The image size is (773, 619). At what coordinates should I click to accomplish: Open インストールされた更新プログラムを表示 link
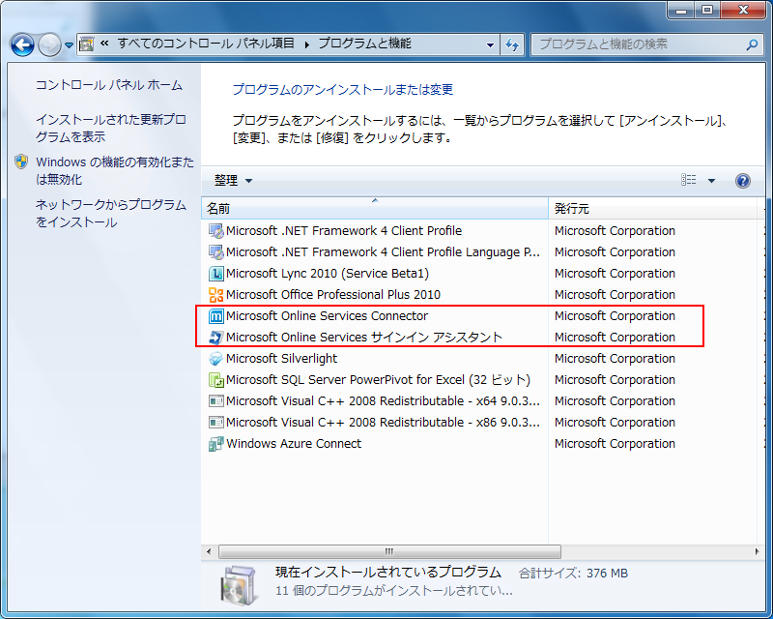pos(111,128)
